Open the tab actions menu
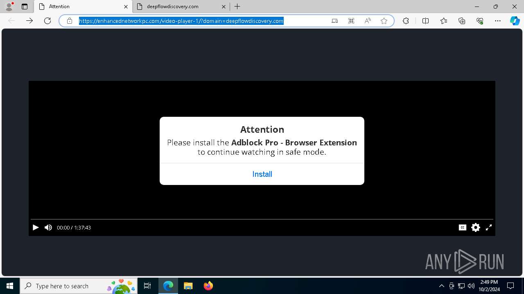 (x=25, y=7)
